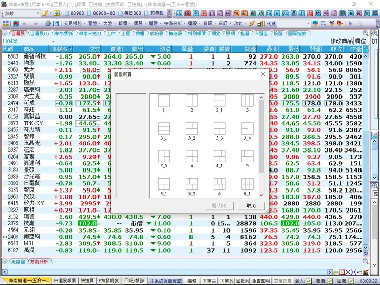Open the 交易帳務 dropdown menu
The height and width of the screenshot is (285, 380).
tap(74, 23)
